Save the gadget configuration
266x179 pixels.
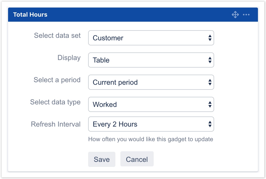tap(102, 159)
